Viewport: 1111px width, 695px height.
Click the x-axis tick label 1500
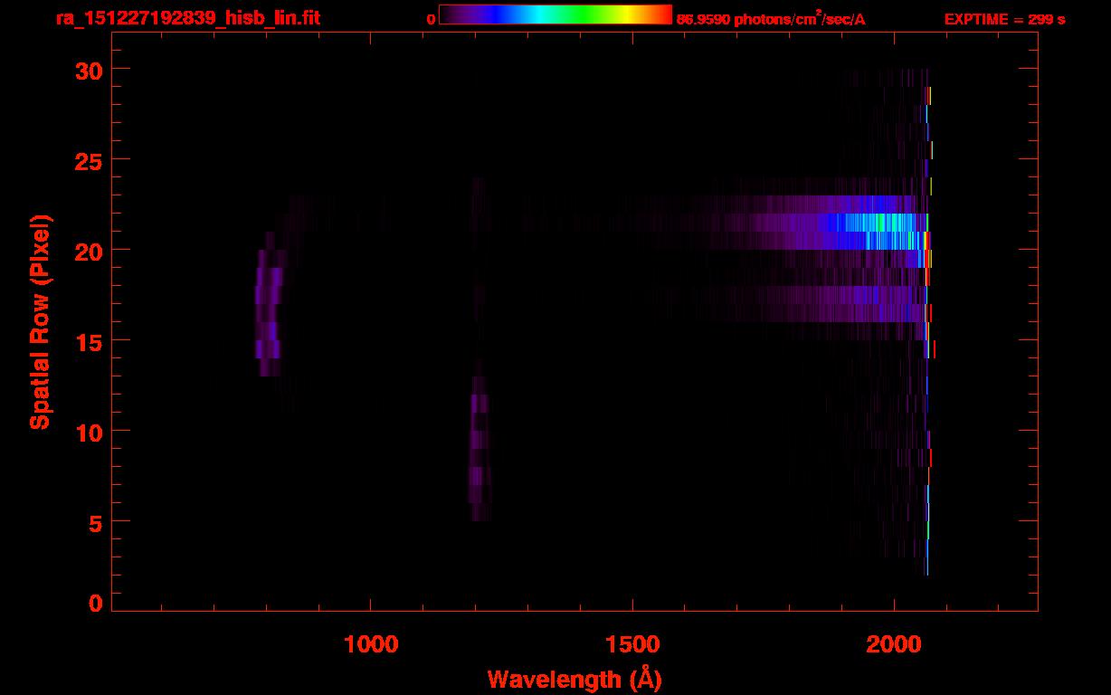pos(632,643)
